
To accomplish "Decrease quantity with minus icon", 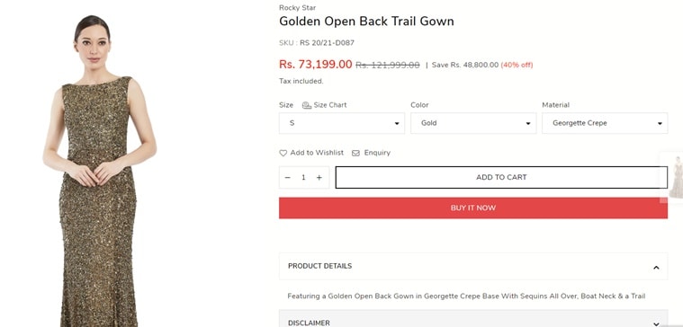I will (287, 177).
